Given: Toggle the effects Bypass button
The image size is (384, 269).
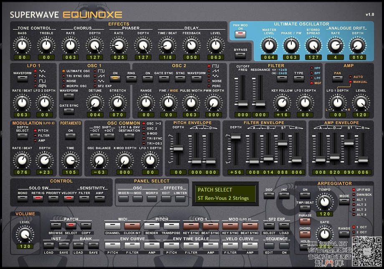Looking at the screenshot, I should point(240,55).
